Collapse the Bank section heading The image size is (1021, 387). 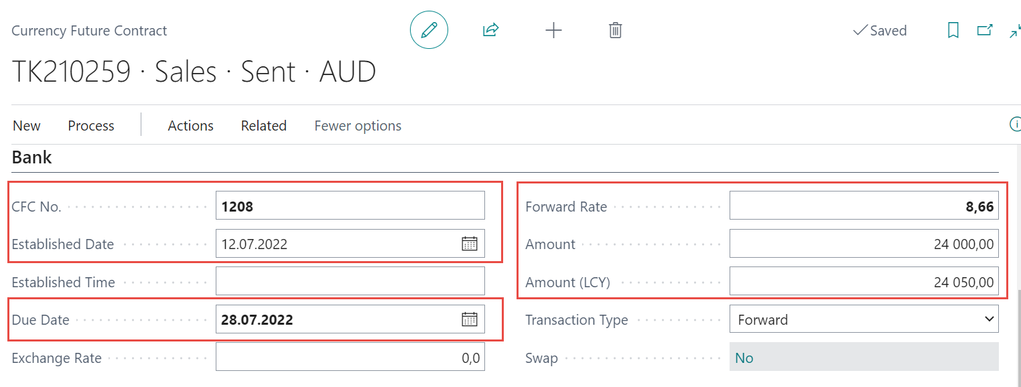(x=31, y=158)
